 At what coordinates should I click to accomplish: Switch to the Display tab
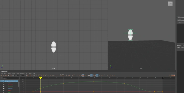pos(179,46)
